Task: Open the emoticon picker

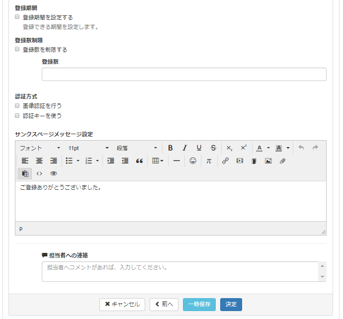Action: click(x=193, y=161)
